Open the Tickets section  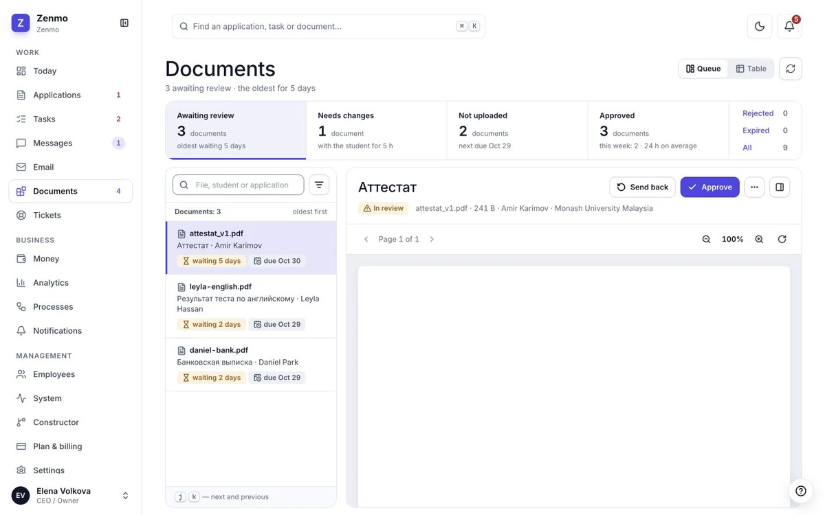pos(71,215)
